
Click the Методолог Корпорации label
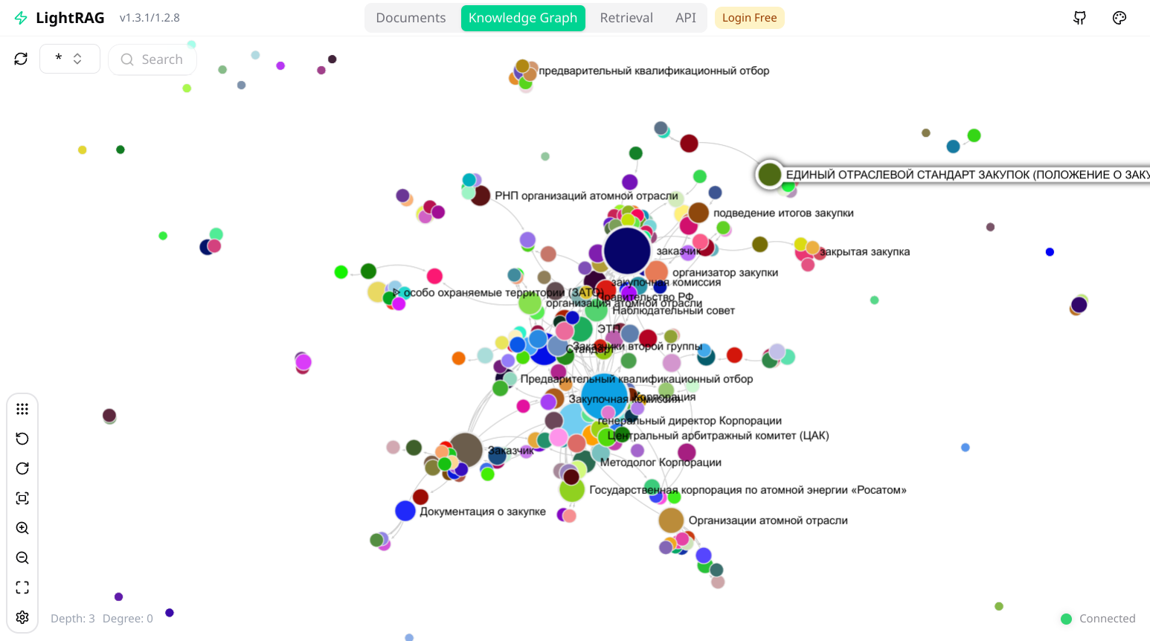661,463
